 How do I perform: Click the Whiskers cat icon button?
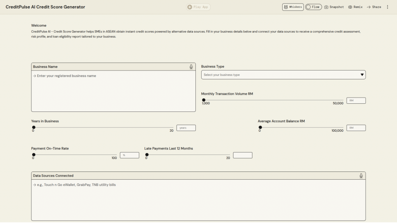click(x=293, y=7)
